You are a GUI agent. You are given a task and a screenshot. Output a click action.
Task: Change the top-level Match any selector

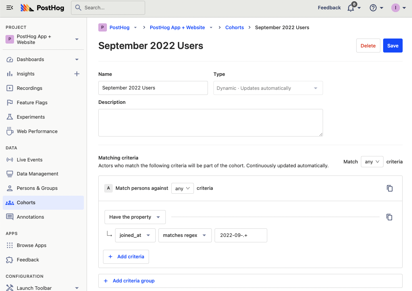(x=372, y=162)
